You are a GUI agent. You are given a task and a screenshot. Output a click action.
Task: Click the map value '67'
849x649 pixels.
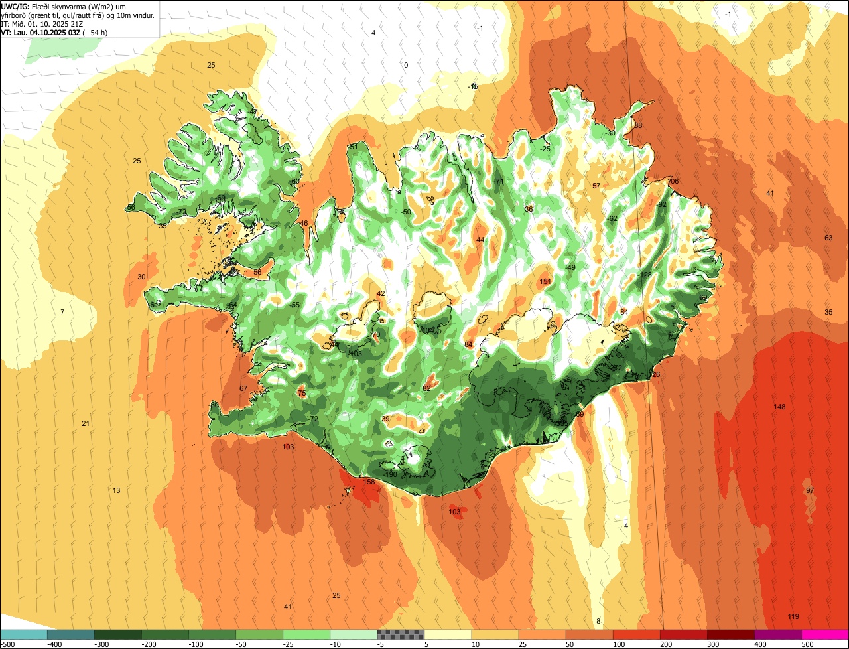[243, 388]
